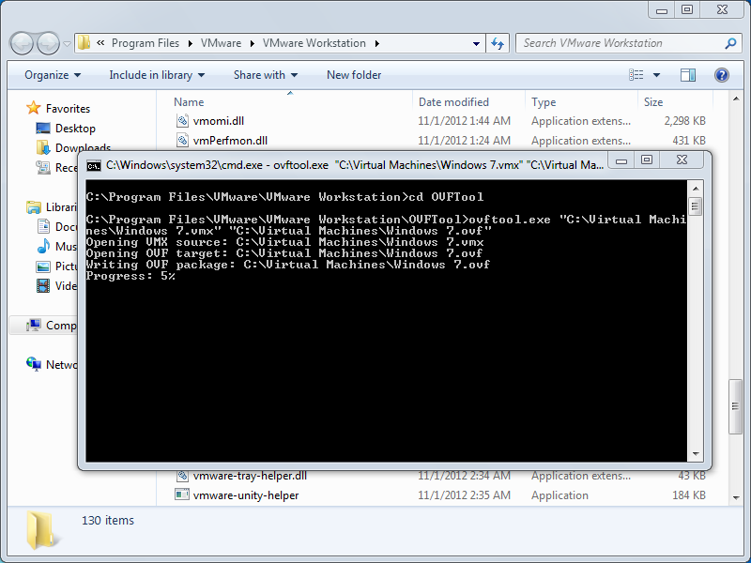Screen dimensions: 751x563
Task: Toggle the preview pane icon
Action: [x=687, y=75]
